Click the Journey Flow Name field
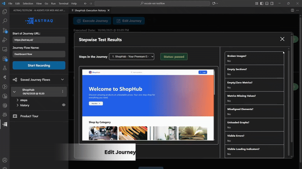The image size is (302, 169). click(39, 54)
